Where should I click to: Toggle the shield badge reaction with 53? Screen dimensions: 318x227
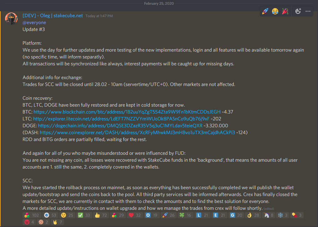point(50,215)
